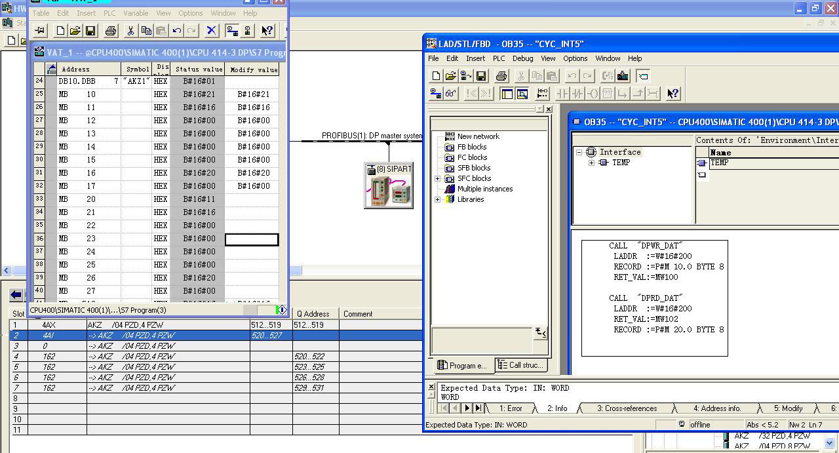The image size is (839, 453).
Task: Open PLC menu in LAD/STL/FBD
Action: 499,58
